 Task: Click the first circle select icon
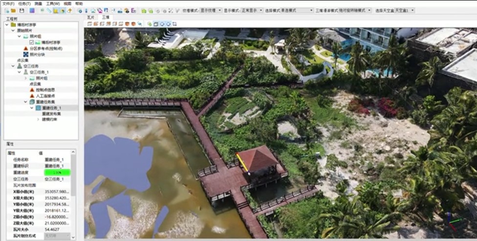pos(162,24)
